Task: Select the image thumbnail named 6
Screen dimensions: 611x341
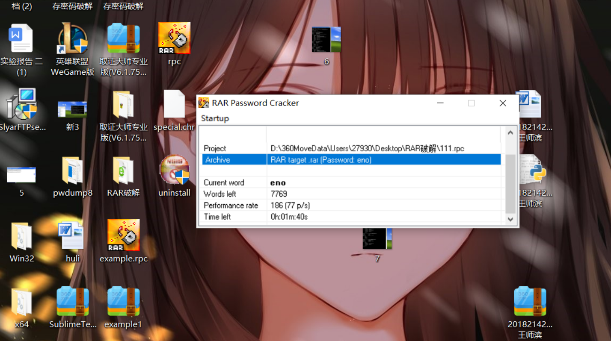Action: tap(326, 39)
